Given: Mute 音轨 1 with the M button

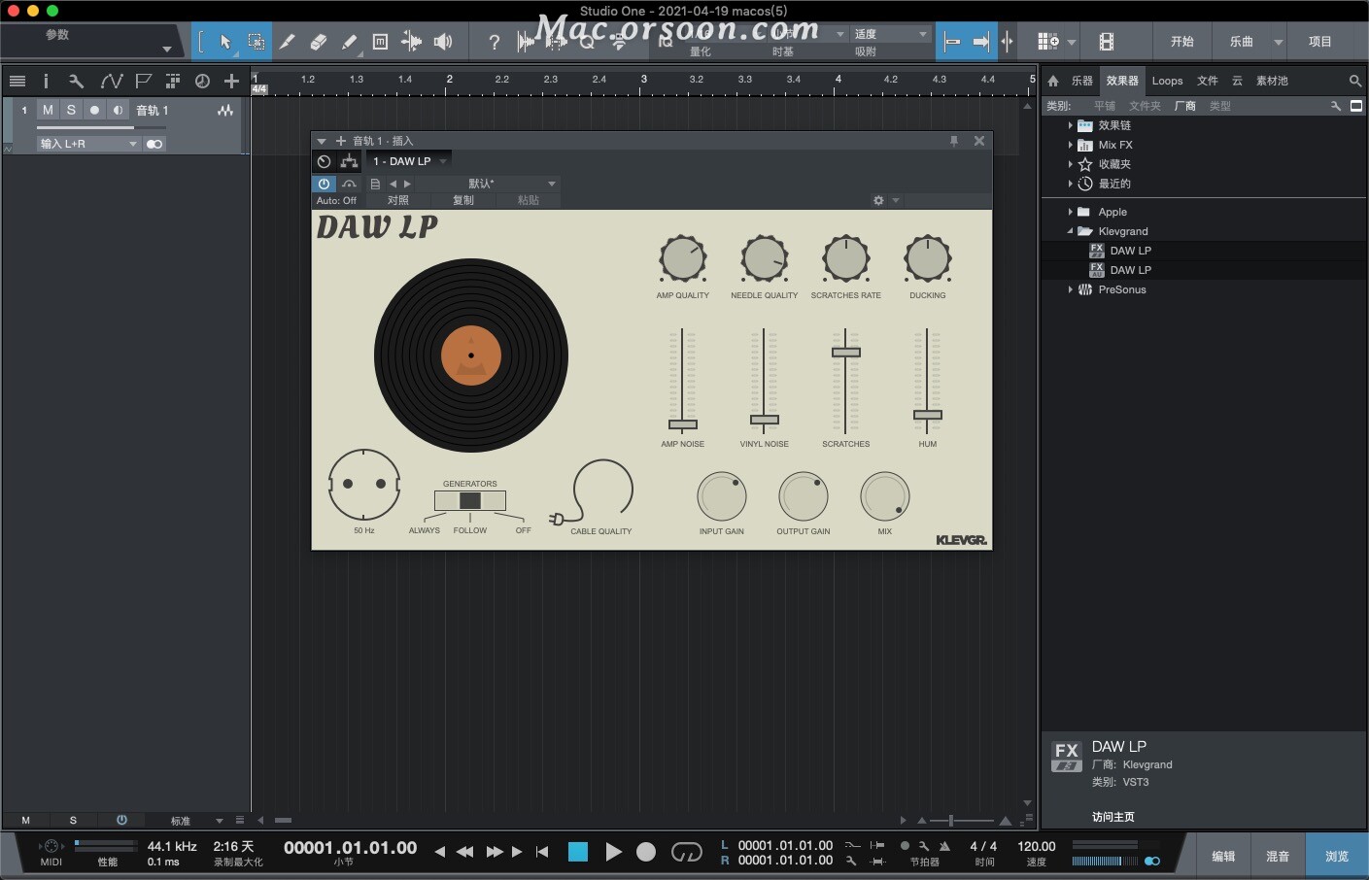Looking at the screenshot, I should [x=47, y=110].
